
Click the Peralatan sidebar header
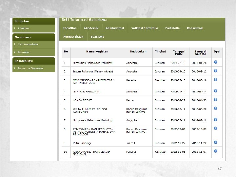pyautogui.click(x=34, y=21)
